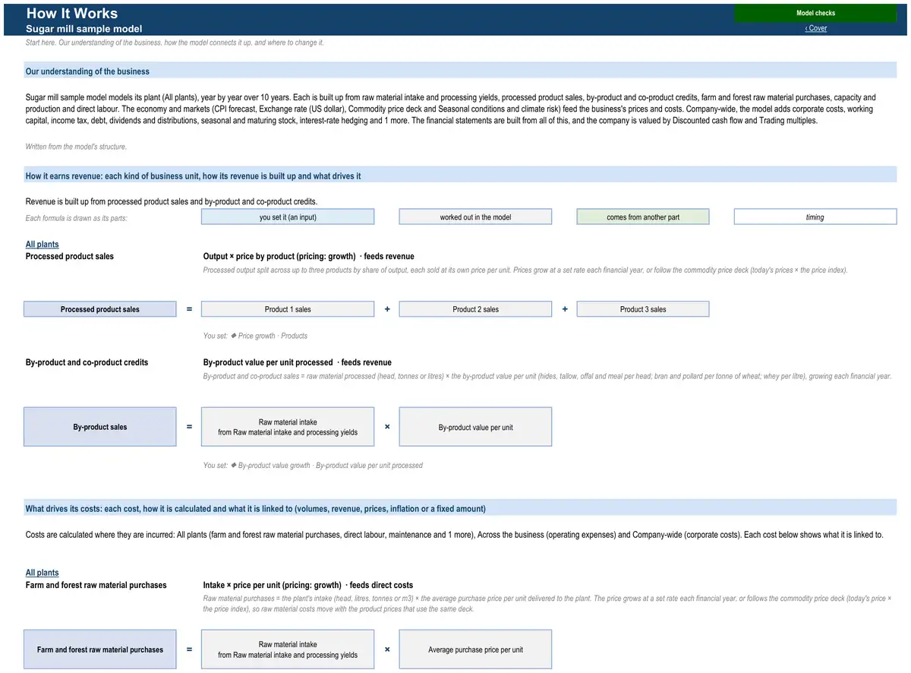Click the 'comes from another part' legend box
Viewport: 911px width, 673px height.
tap(643, 217)
